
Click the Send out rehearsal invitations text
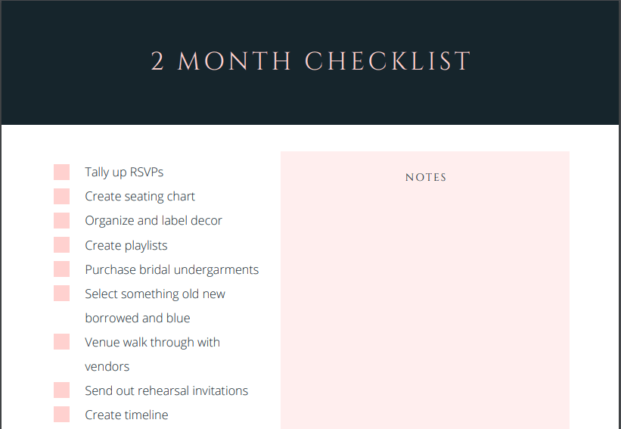click(166, 391)
